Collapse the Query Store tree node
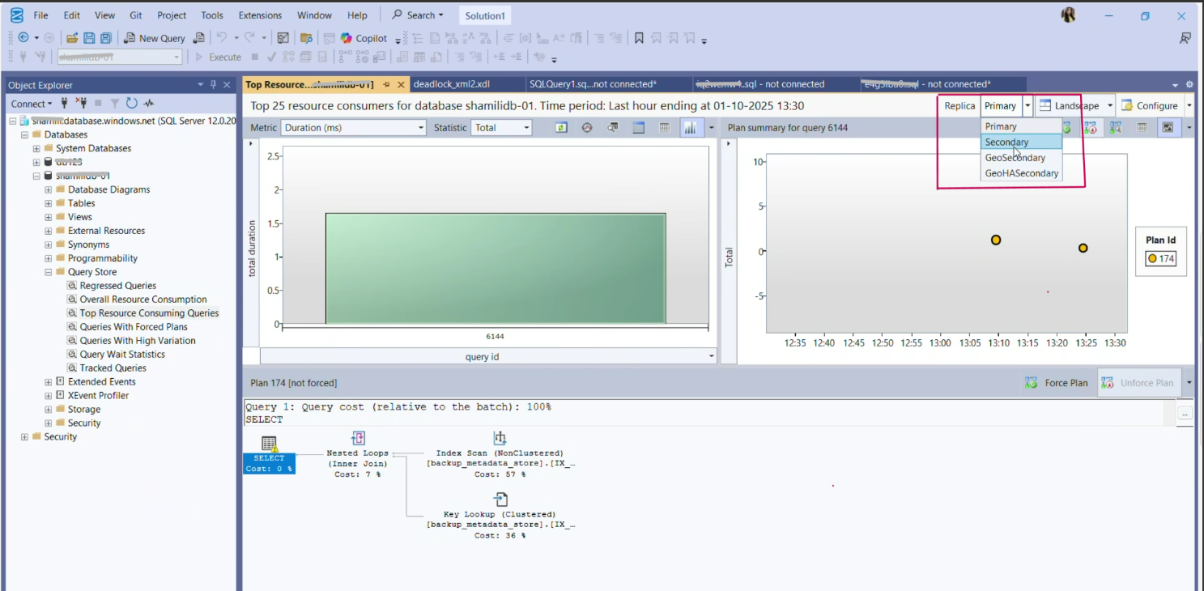This screenshot has width=1204, height=591. [49, 272]
